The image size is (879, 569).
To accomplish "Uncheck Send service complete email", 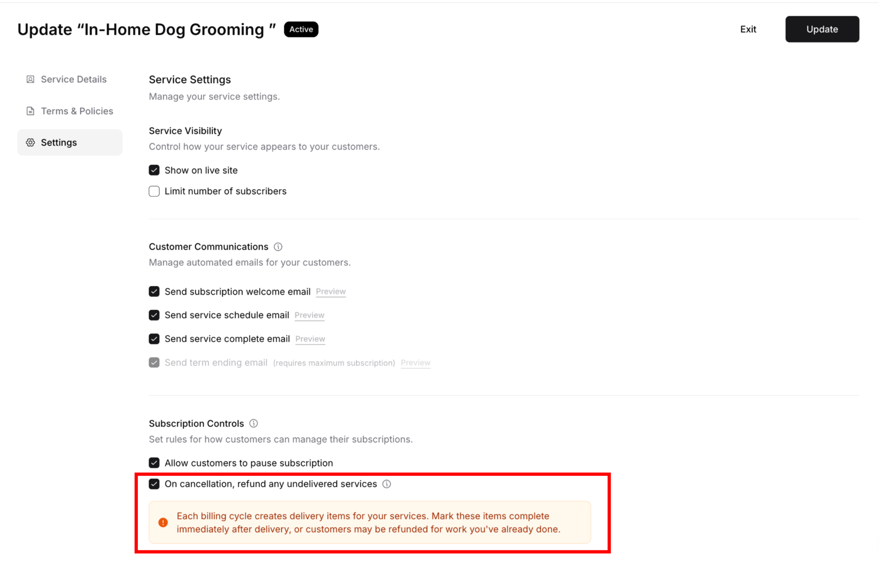I will (x=154, y=339).
